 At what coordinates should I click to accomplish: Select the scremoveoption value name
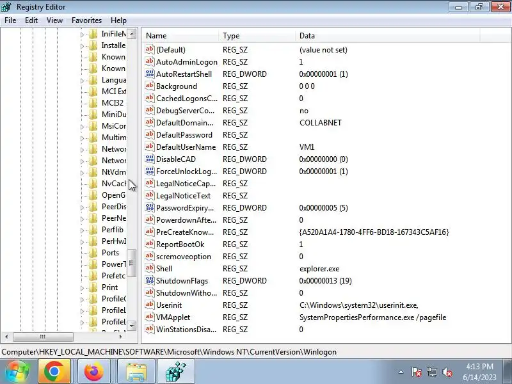point(184,257)
